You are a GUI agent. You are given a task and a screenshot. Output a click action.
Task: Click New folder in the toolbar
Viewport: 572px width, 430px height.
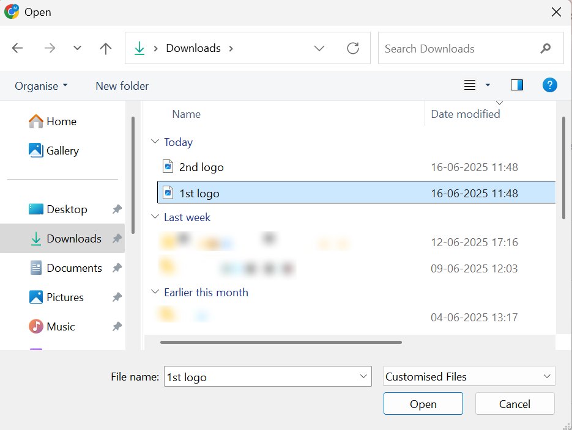122,86
